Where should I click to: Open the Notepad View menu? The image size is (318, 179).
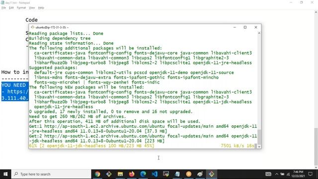pyautogui.click(x=32, y=8)
